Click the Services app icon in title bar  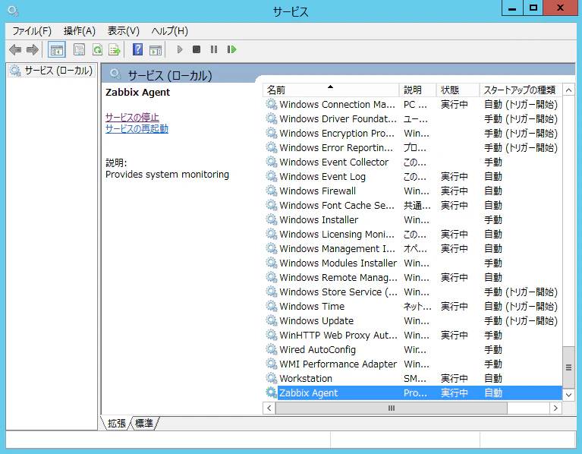click(x=14, y=11)
